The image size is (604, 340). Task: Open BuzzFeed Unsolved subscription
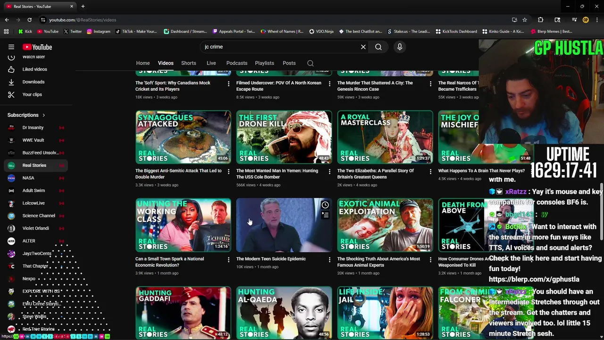35,153
